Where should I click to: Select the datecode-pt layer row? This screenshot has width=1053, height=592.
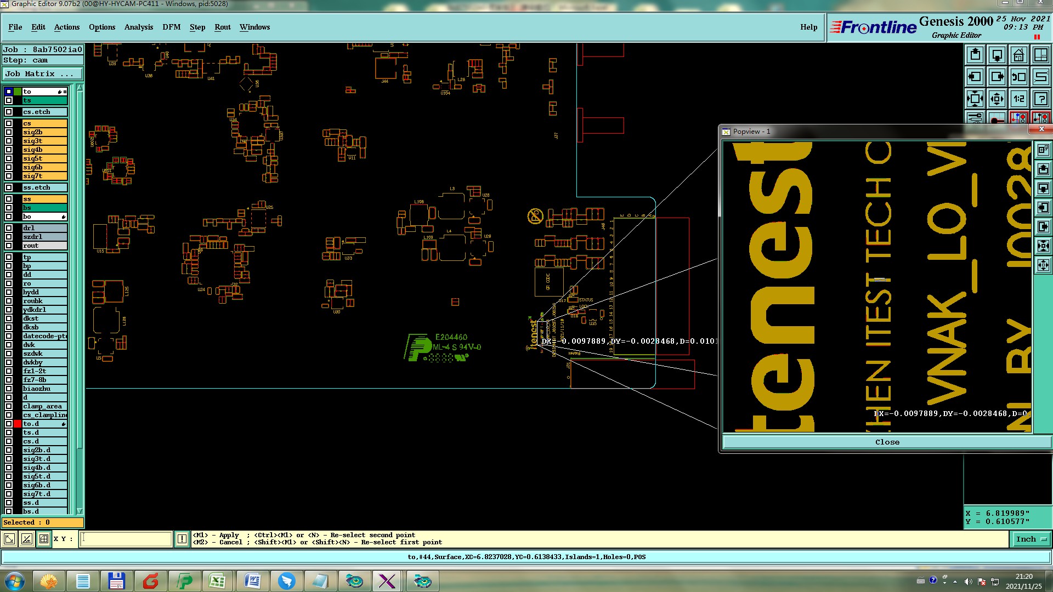point(44,336)
